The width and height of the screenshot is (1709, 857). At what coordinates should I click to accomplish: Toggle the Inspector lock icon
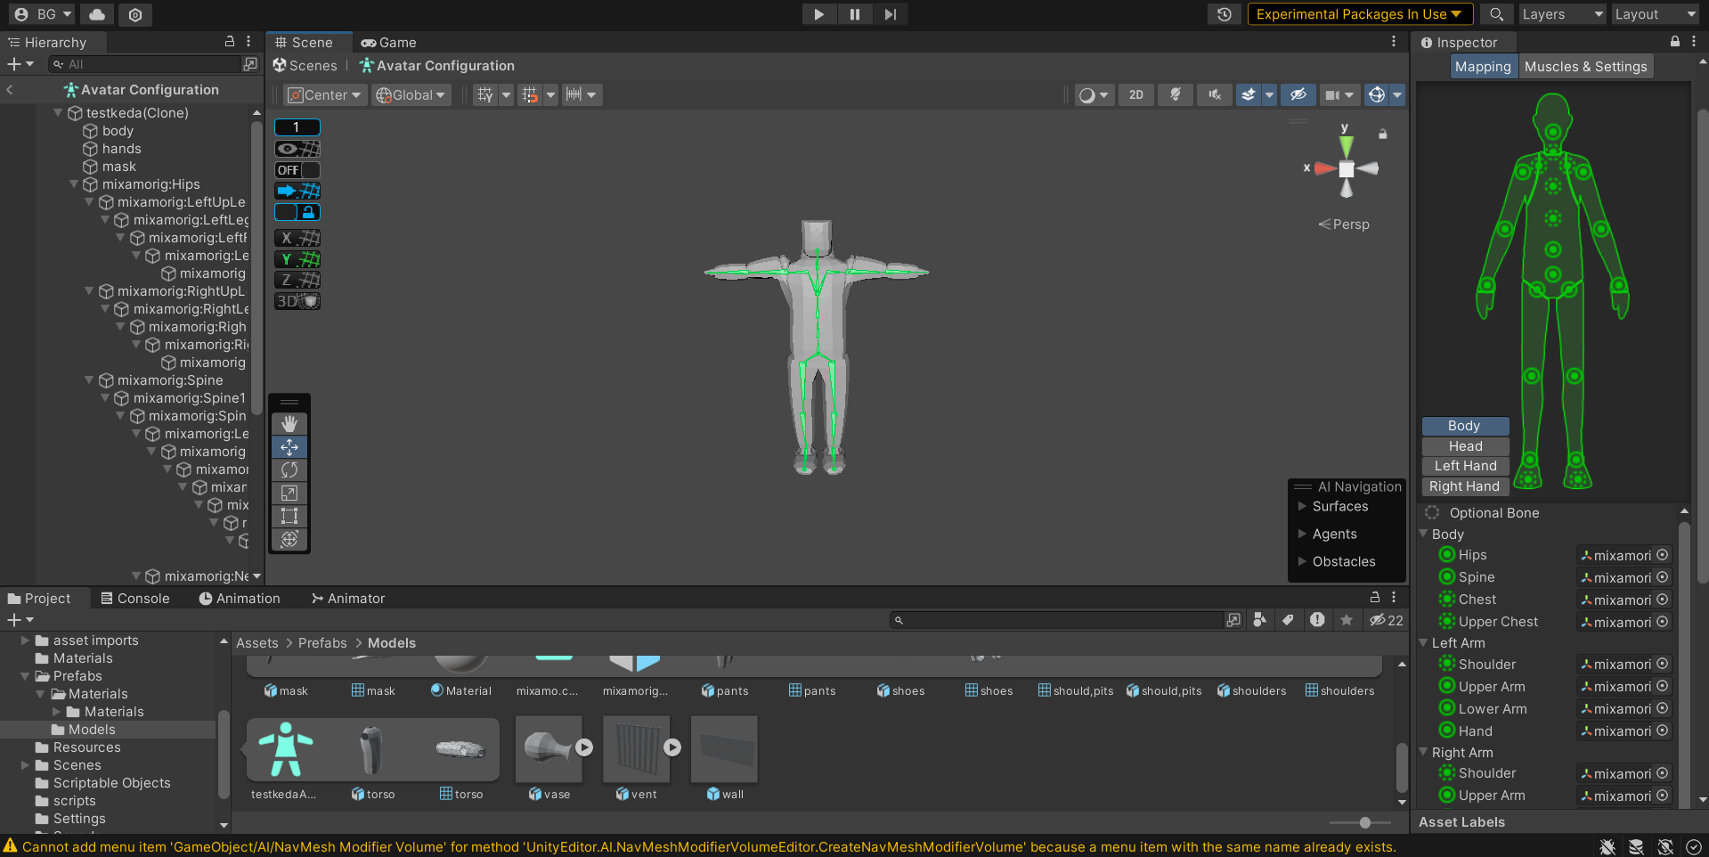click(1674, 42)
